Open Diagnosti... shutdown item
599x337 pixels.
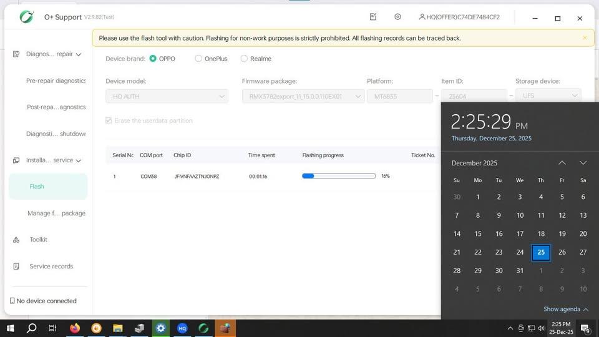tap(56, 134)
